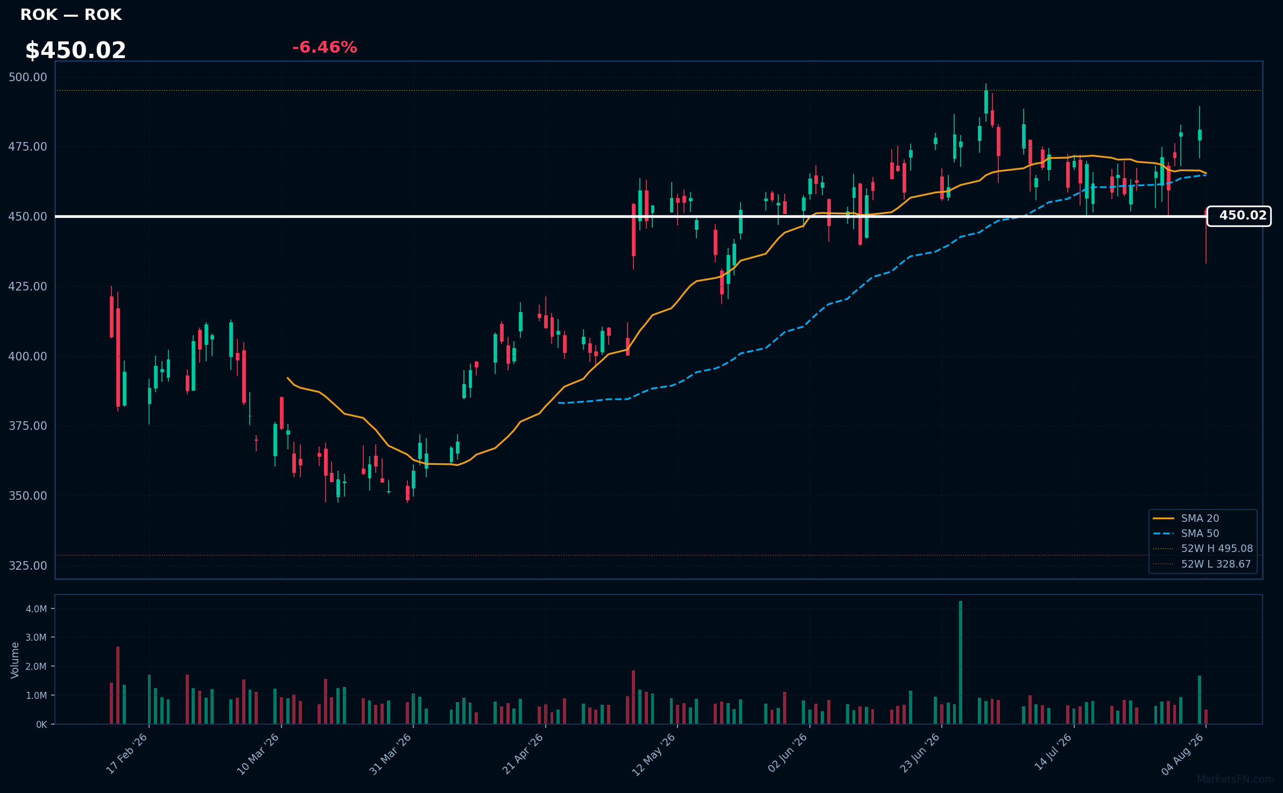
Task: Click the 4.0M volume axis label
Action: 37,608
